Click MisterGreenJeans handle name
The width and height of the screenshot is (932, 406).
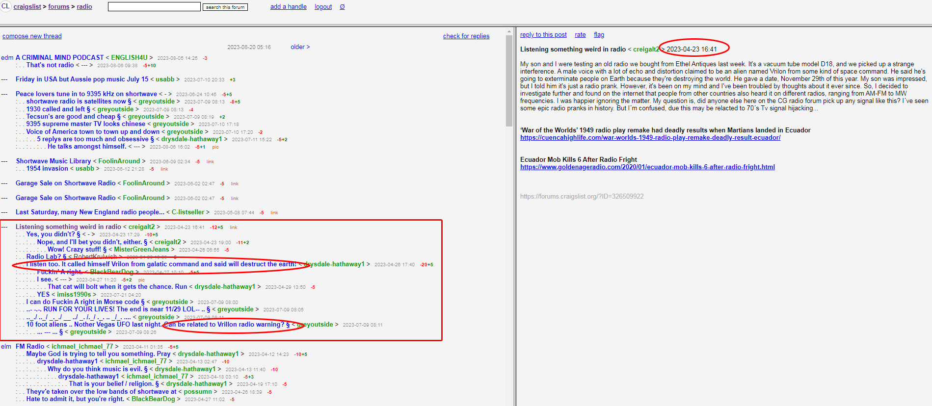[141, 250]
